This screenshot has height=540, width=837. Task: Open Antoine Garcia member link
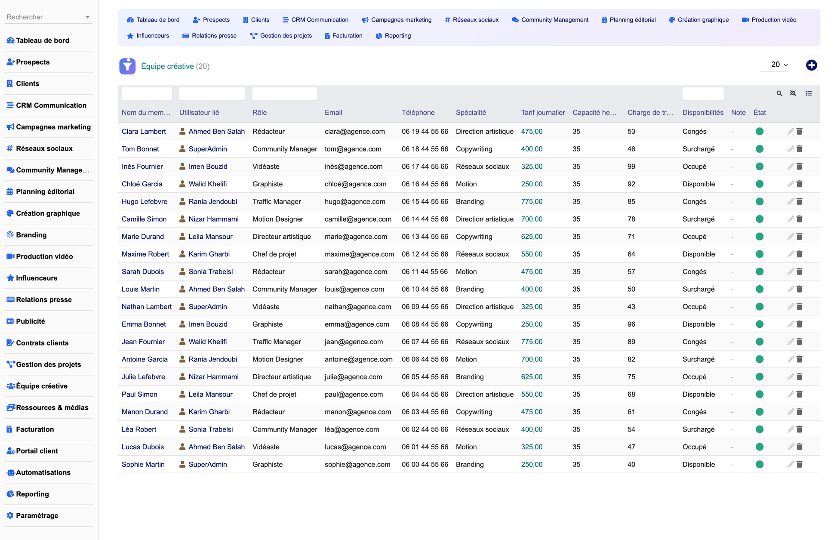[x=145, y=359]
